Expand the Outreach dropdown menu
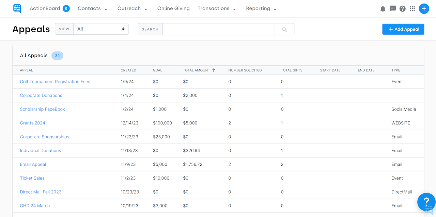The height and width of the screenshot is (217, 436). (132, 9)
